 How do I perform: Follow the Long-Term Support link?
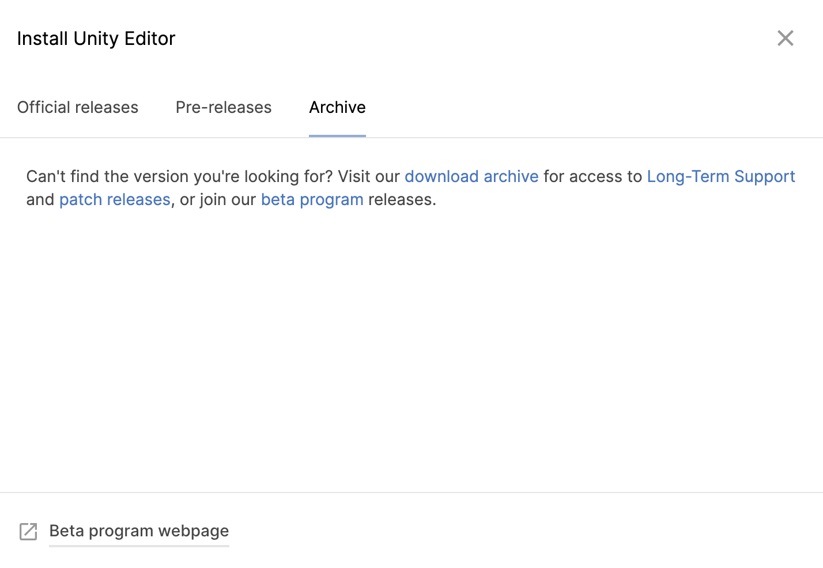[720, 176]
